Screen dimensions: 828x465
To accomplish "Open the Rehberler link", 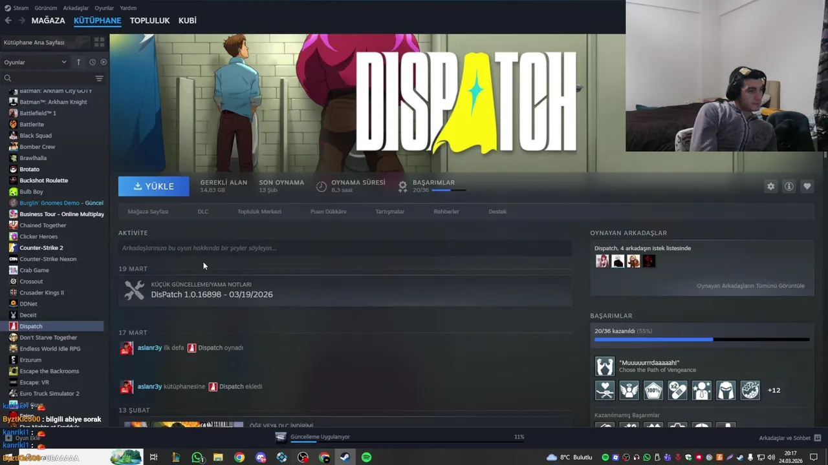I will coord(446,211).
